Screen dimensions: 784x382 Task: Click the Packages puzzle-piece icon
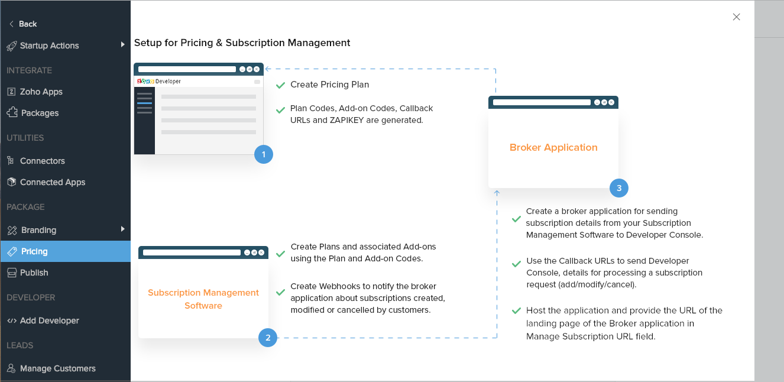[x=12, y=112]
